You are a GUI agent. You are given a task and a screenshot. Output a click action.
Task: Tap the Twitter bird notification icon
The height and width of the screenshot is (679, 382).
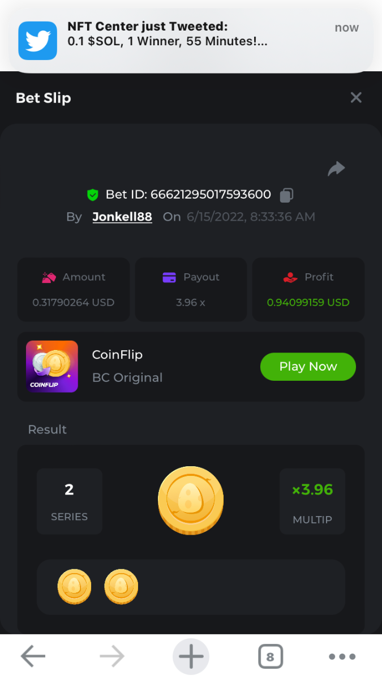(38, 41)
